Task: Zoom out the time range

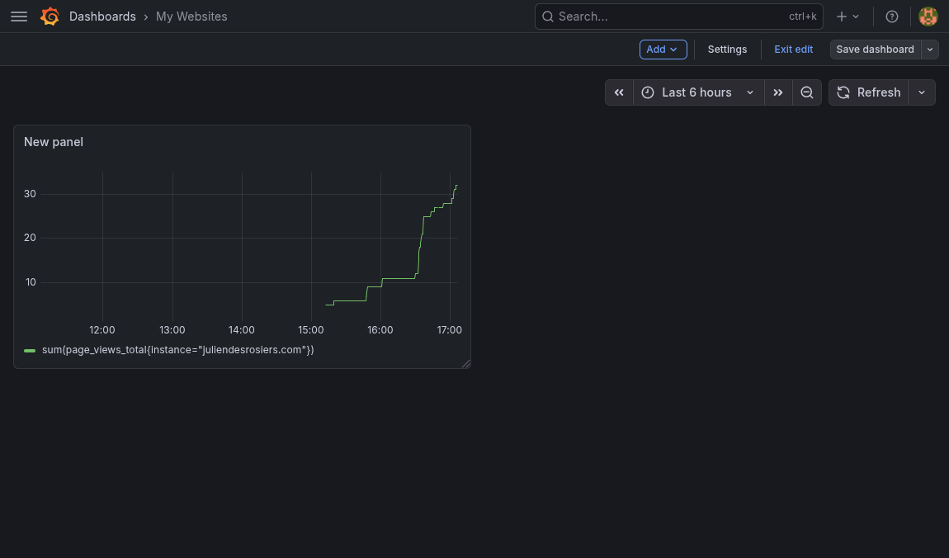Action: point(807,92)
